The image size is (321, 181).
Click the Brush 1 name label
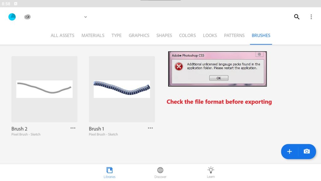coord(97,129)
